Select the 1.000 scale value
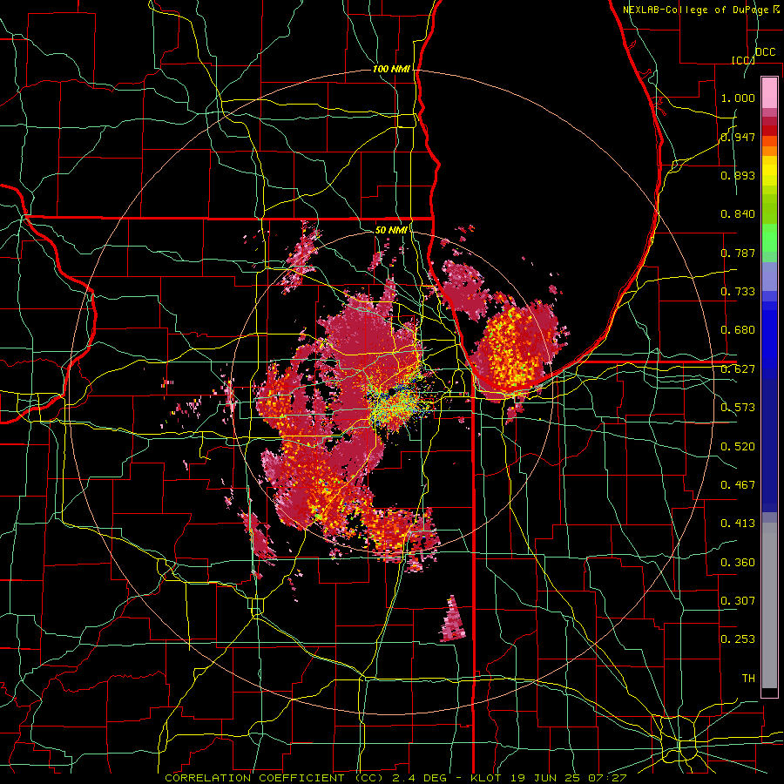The height and width of the screenshot is (784, 784). [x=738, y=98]
